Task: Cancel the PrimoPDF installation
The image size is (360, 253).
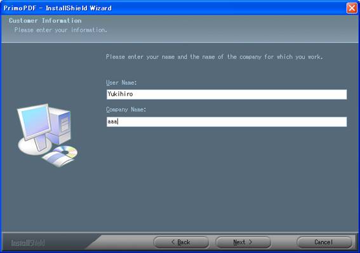Action: point(324,242)
